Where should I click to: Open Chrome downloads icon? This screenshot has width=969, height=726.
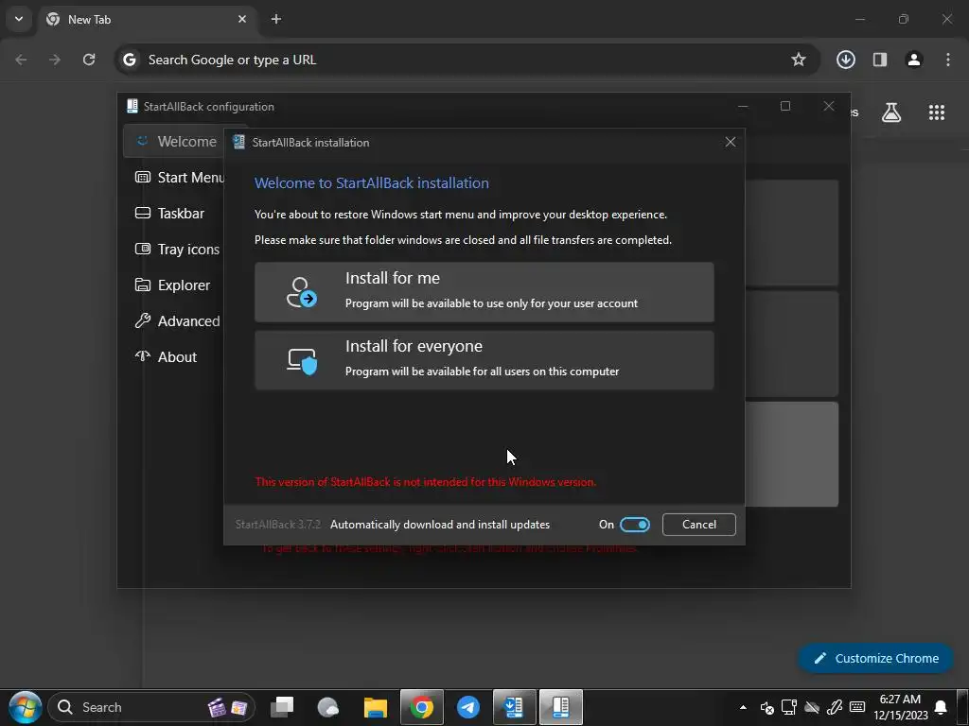pos(845,60)
